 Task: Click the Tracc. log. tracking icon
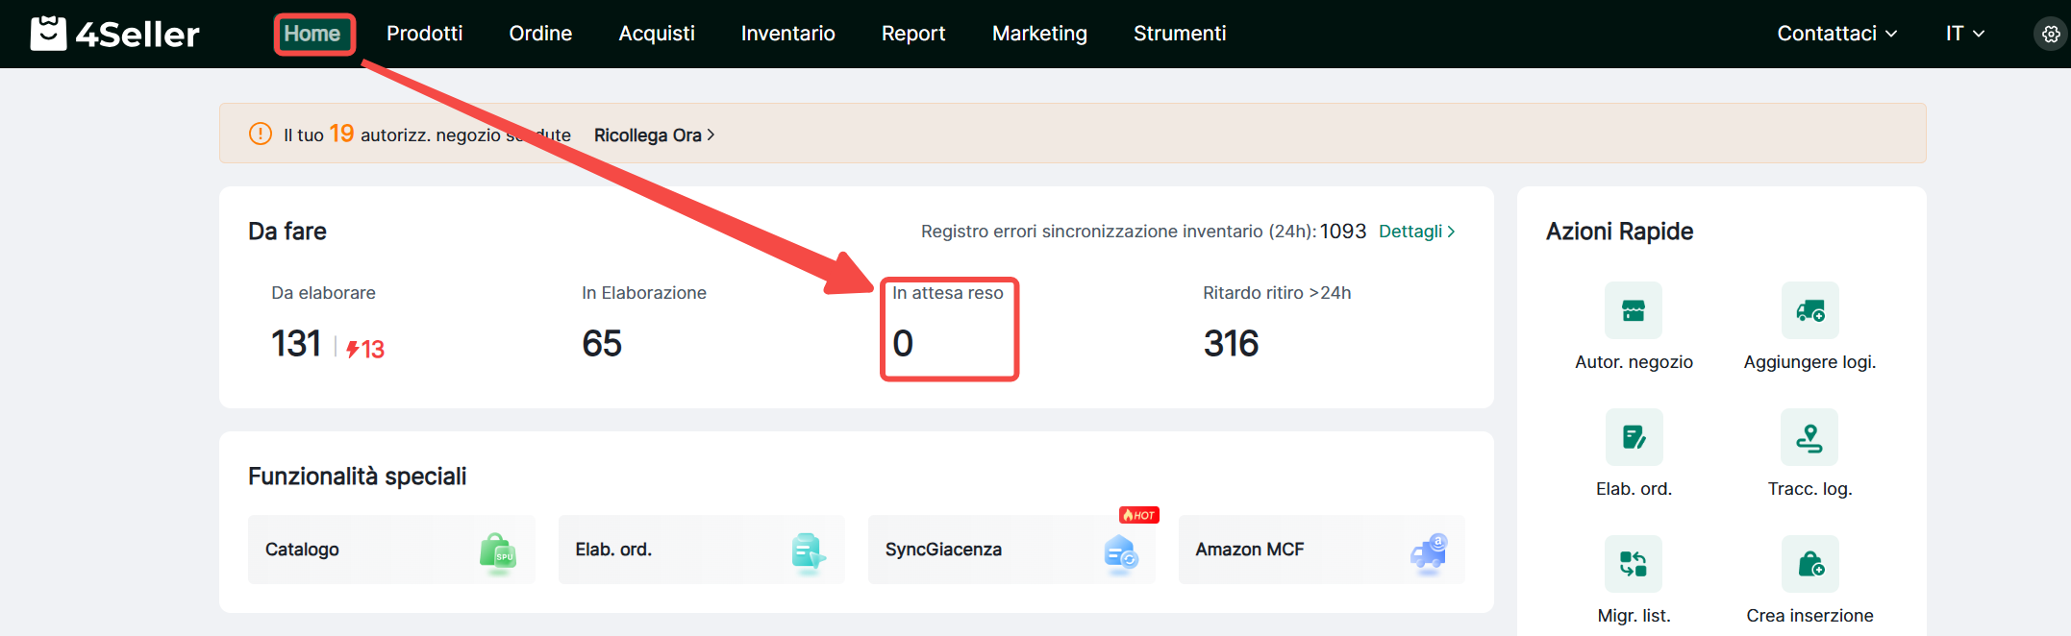[1809, 437]
